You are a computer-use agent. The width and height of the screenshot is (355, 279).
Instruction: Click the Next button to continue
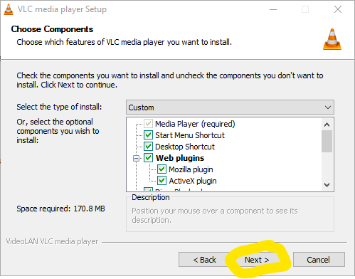257,260
